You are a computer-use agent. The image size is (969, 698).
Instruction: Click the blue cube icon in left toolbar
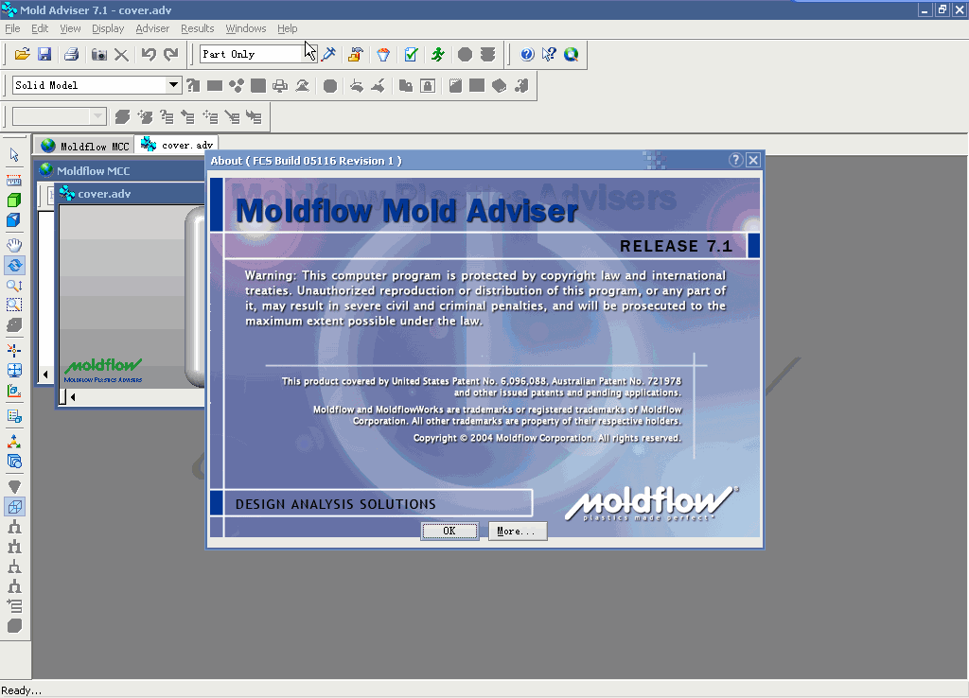point(14,220)
